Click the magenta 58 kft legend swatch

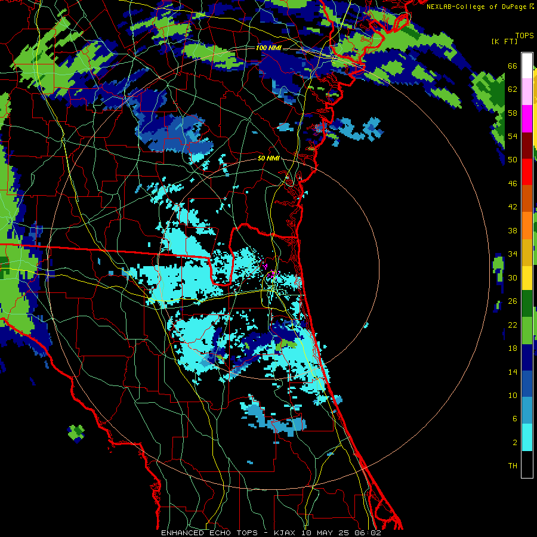tap(527, 119)
